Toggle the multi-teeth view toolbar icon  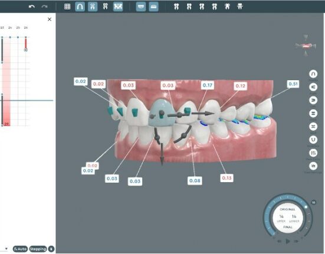coord(118,6)
